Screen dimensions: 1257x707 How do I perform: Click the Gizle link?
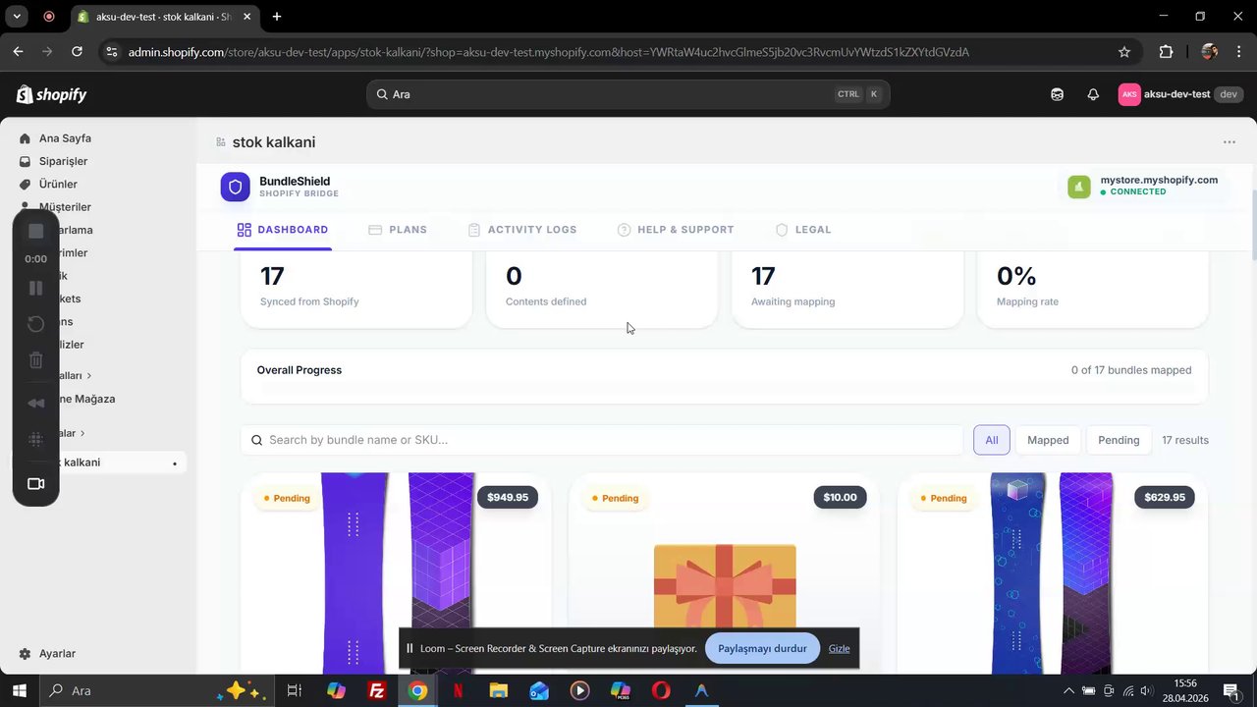[839, 648]
